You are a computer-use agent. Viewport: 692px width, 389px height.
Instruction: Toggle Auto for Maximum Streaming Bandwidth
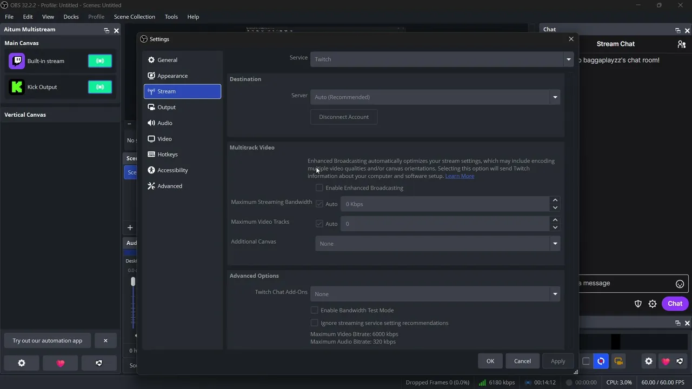click(320, 204)
